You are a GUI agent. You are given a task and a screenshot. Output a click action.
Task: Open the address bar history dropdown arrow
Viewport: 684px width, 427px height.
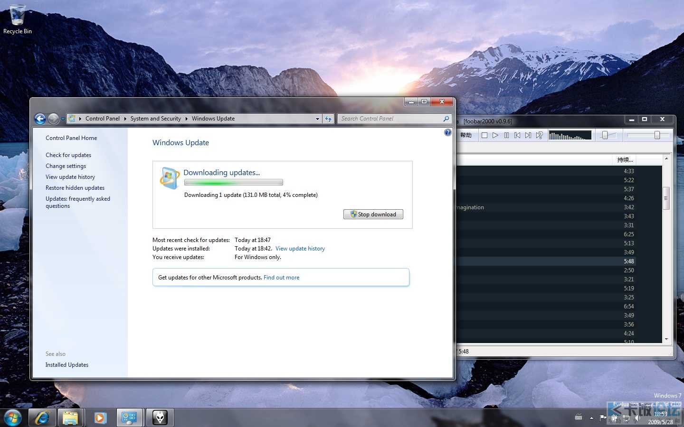tap(317, 119)
